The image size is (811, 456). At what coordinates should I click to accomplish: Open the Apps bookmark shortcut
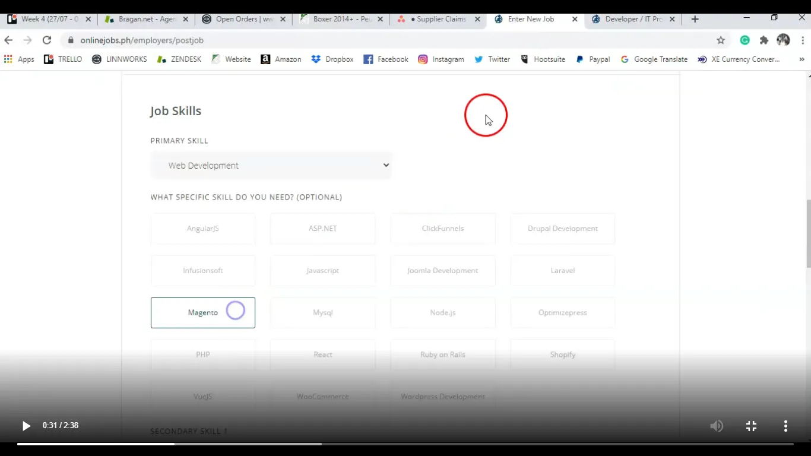19,59
